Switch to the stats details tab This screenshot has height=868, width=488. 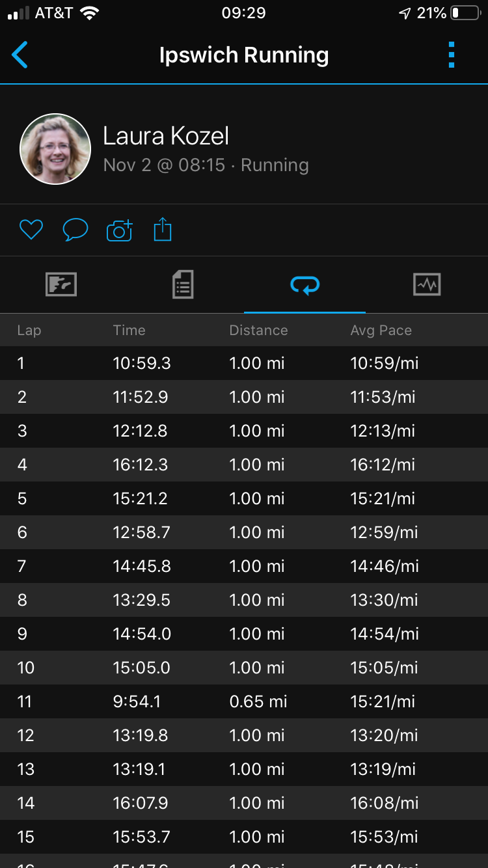pyautogui.click(x=183, y=284)
